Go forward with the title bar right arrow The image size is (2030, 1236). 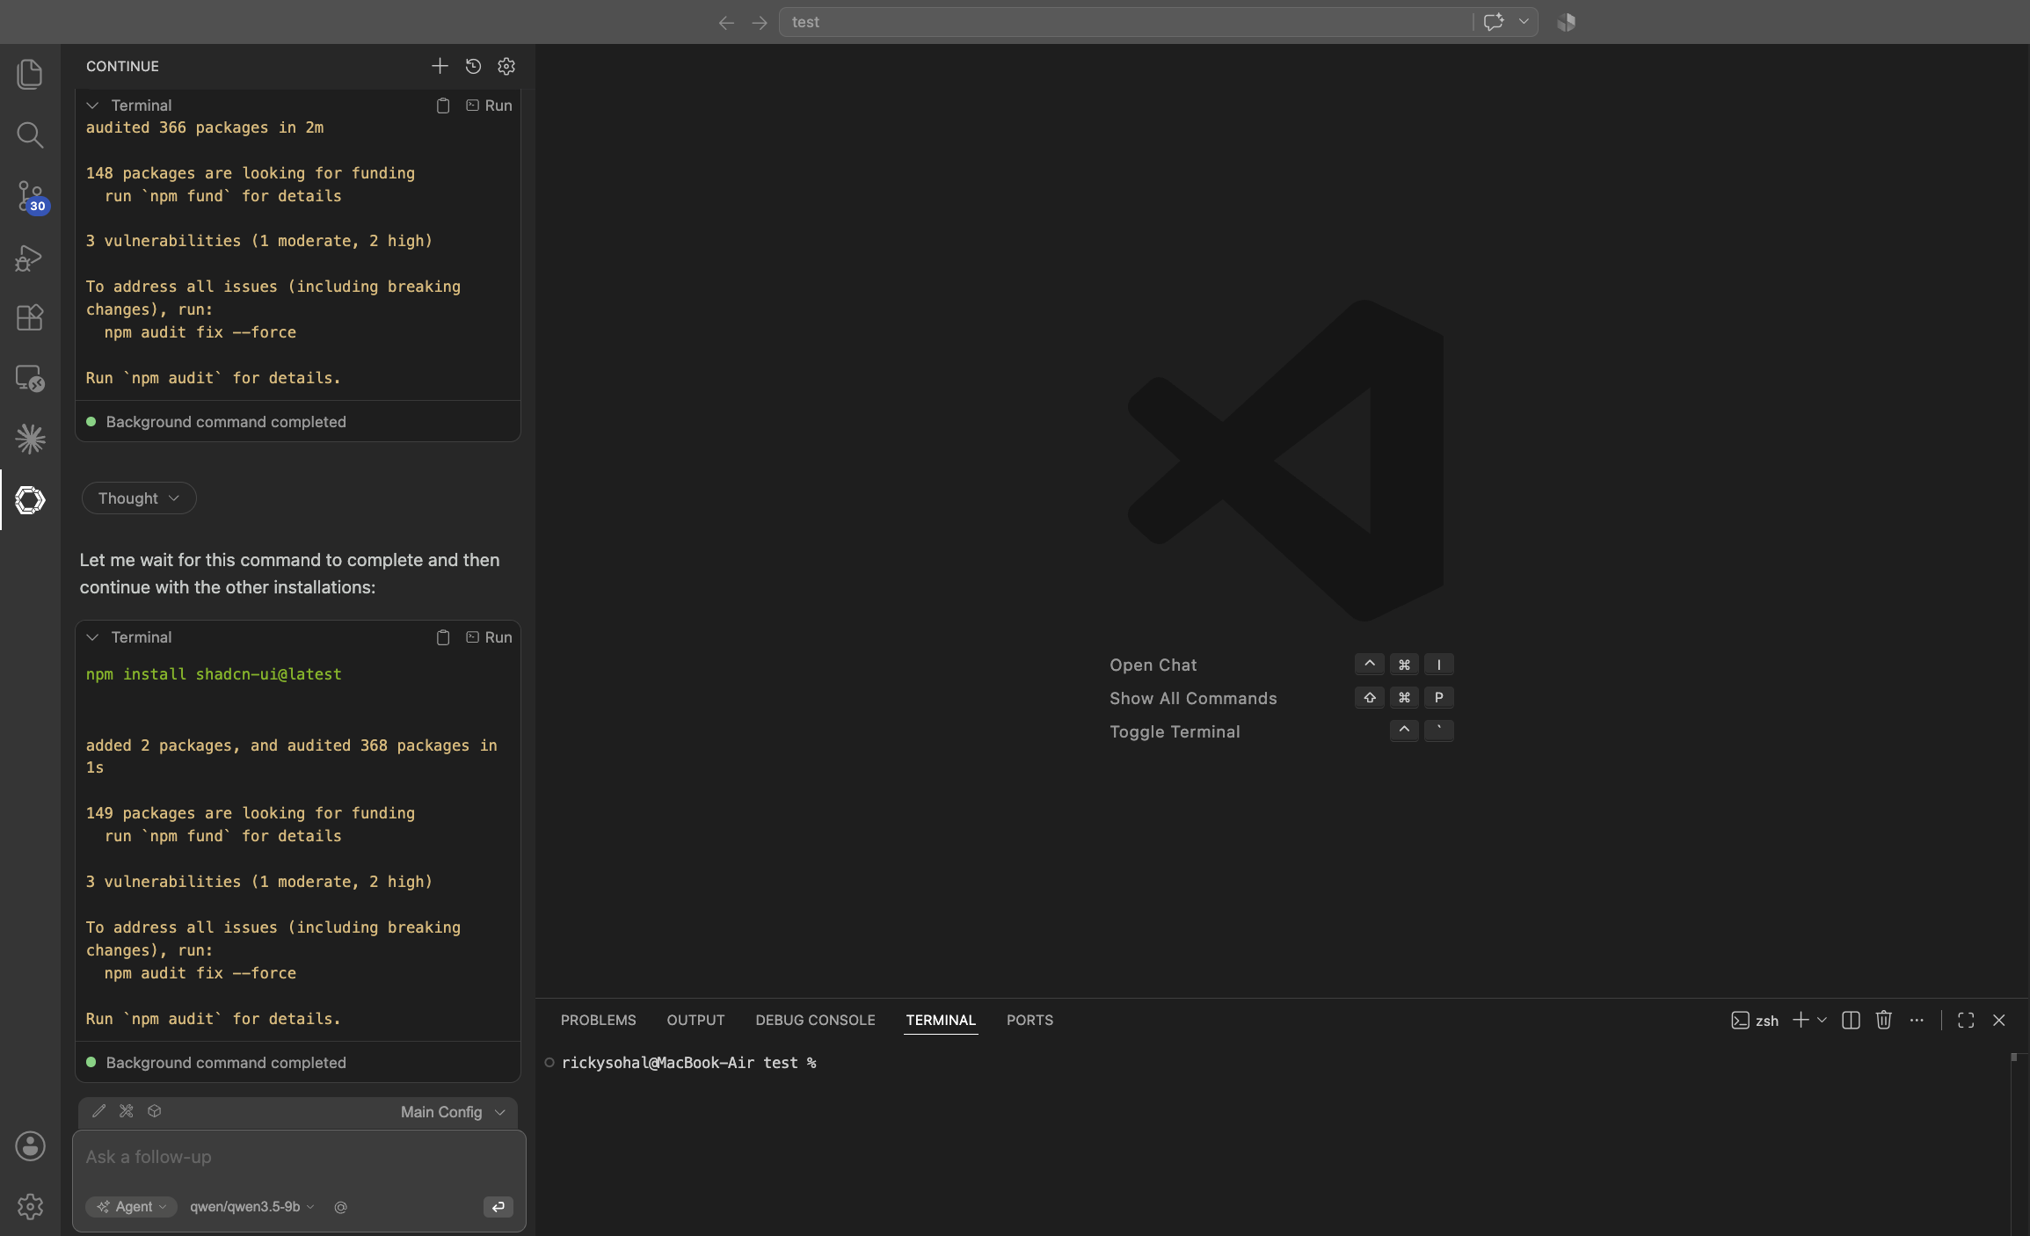(x=760, y=23)
